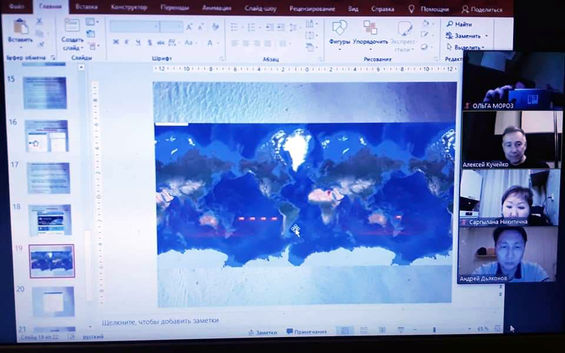Open the font name dropdown
565x353 pixels.
(156, 27)
